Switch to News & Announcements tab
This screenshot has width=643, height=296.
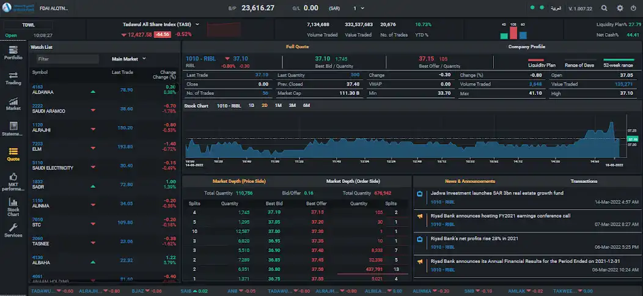pyautogui.click(x=470, y=181)
